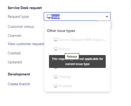Click the icon next to Service Request With Approvals
The width and height of the screenshot is (131, 106).
tap(56, 40)
